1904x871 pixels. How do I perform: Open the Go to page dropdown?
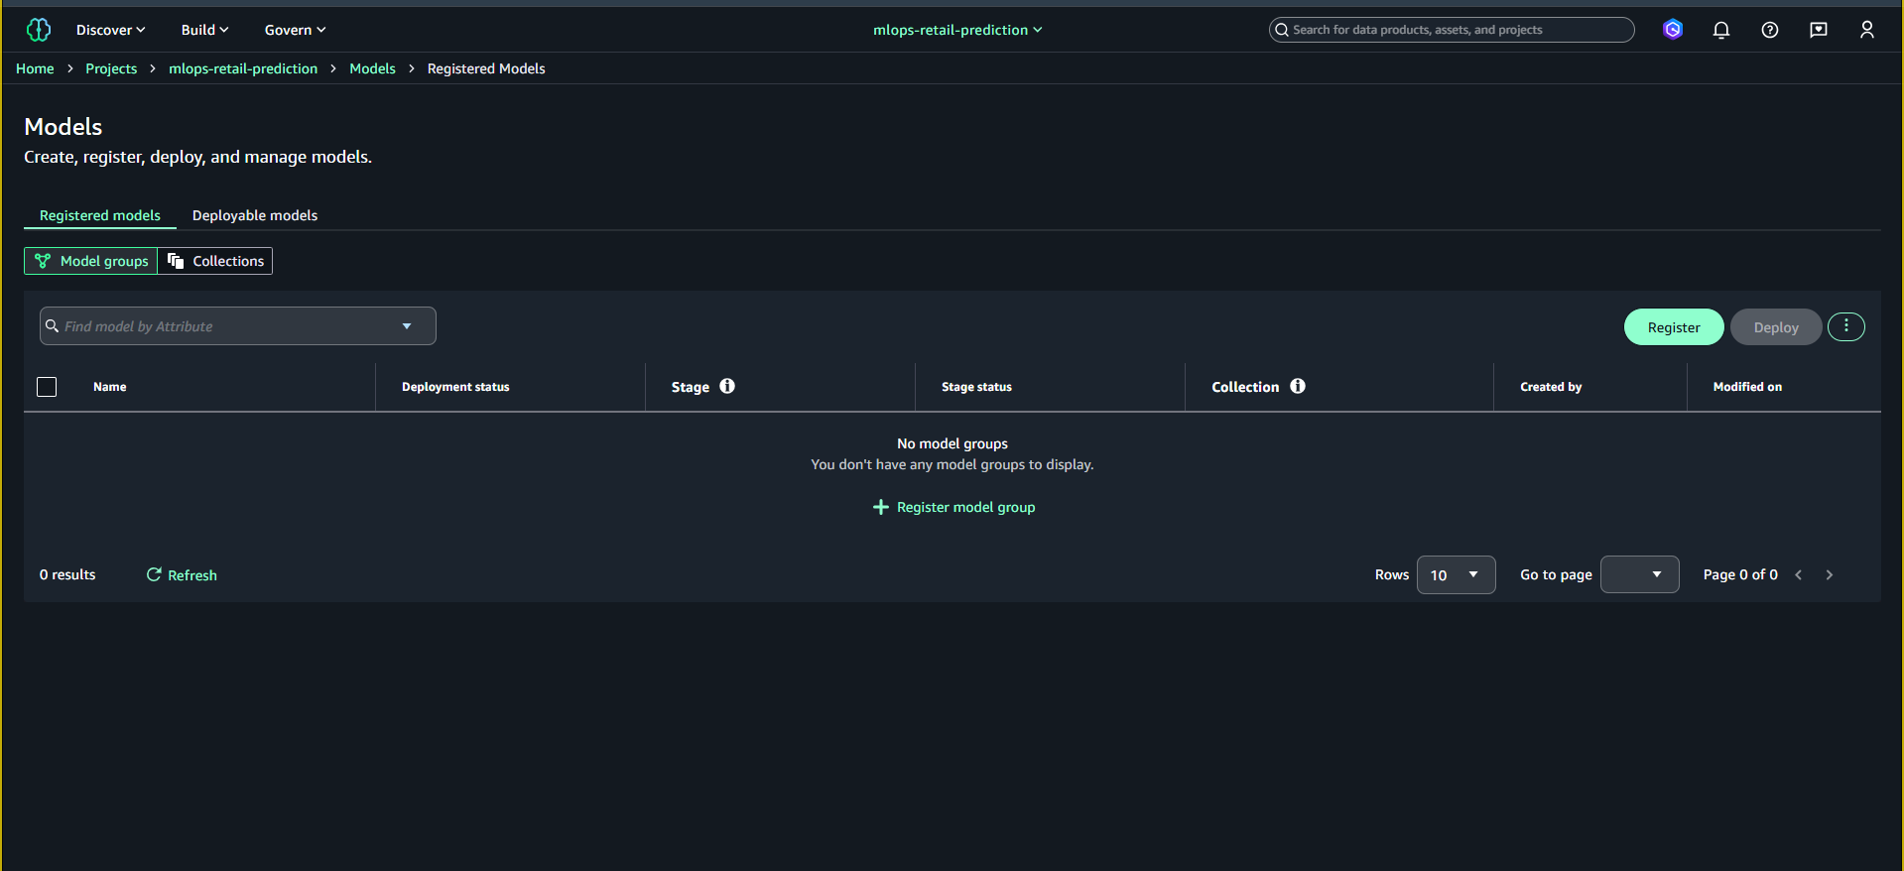point(1639,574)
